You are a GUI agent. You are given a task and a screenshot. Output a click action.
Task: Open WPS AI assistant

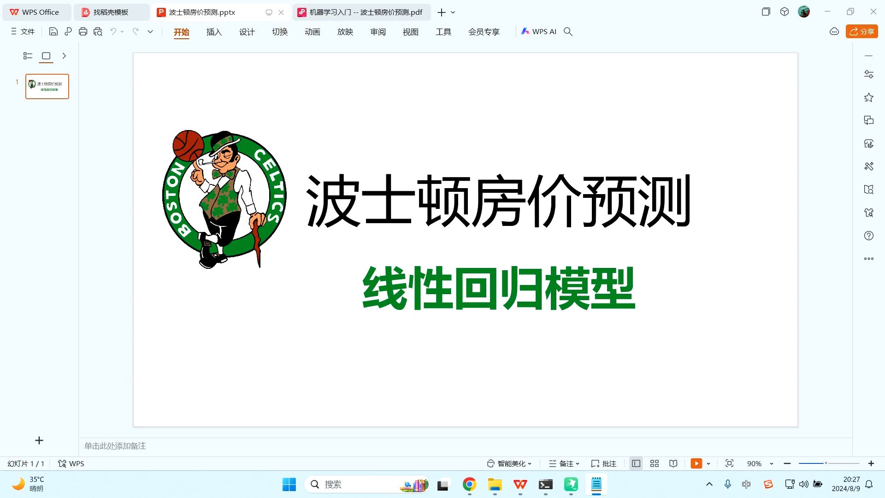click(x=538, y=32)
